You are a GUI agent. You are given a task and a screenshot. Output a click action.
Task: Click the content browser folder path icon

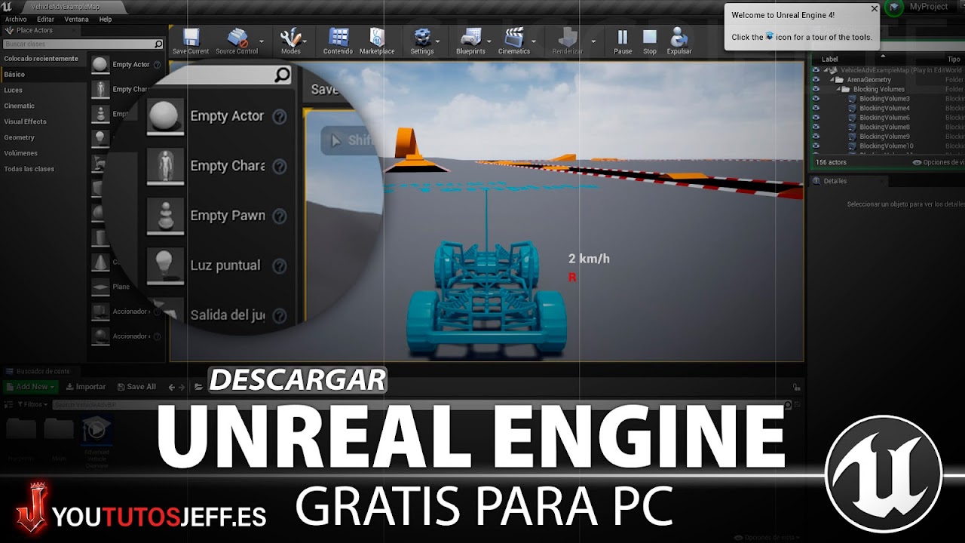tap(198, 387)
